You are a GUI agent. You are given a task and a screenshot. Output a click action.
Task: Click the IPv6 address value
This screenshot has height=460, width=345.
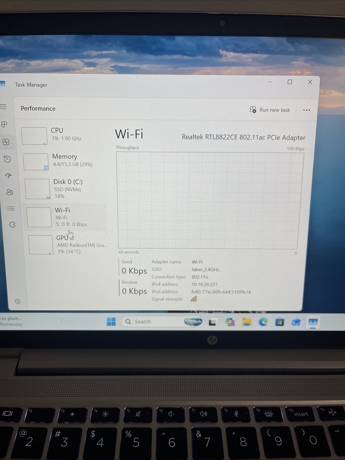coord(221,292)
